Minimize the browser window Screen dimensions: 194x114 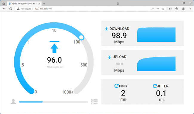tap(177, 3)
